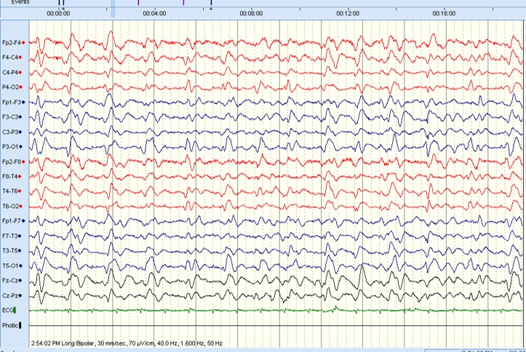Click the black marker next to Photic

click(20, 325)
